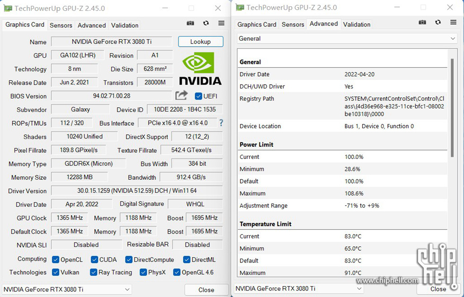The width and height of the screenshot is (464, 297).
Task: Click the Temperature Limit Minimum 65.0°C row
Action: [343, 249]
